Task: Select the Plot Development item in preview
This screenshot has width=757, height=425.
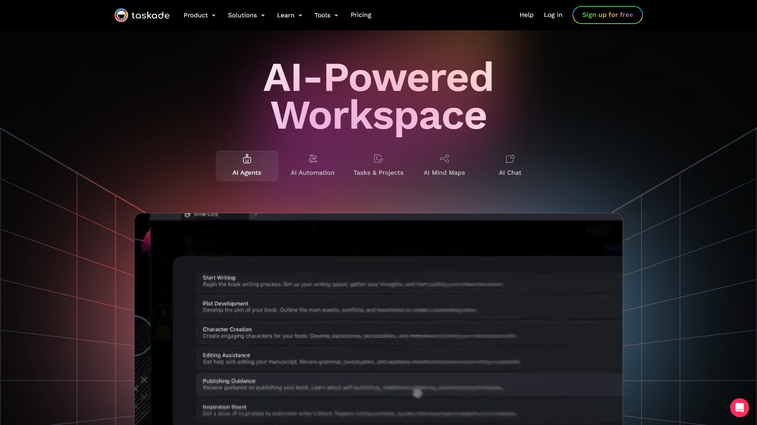Action: tap(226, 303)
